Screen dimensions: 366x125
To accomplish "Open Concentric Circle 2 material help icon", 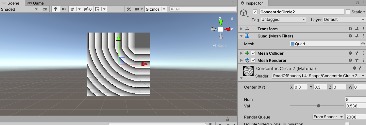I will click(355, 68).
